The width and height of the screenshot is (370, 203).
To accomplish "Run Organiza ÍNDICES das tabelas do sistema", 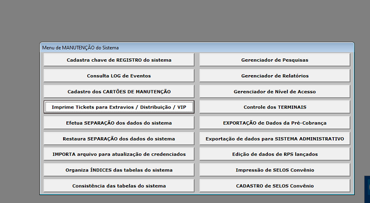I will point(119,170).
